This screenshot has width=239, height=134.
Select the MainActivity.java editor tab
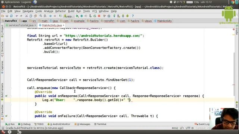(52, 25)
